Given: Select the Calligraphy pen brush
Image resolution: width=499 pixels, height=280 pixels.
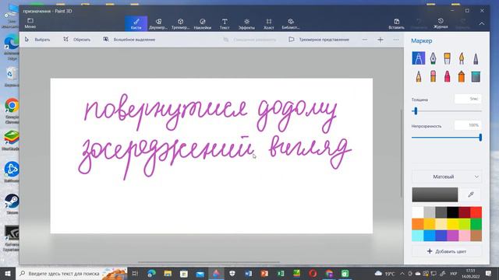Looking at the screenshot, I should tap(433, 58).
